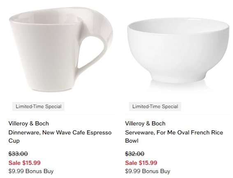Image resolution: width=233 pixels, height=178 pixels.
Task: Click the crossed-out $33.00 original price
Action: coord(18,154)
